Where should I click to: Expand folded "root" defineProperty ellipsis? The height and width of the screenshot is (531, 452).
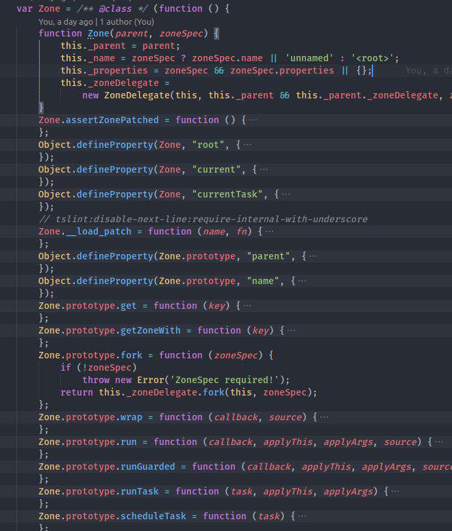248,145
